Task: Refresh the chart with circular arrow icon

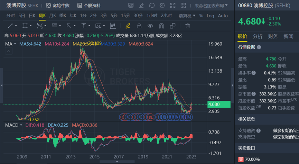Action: (152, 6)
